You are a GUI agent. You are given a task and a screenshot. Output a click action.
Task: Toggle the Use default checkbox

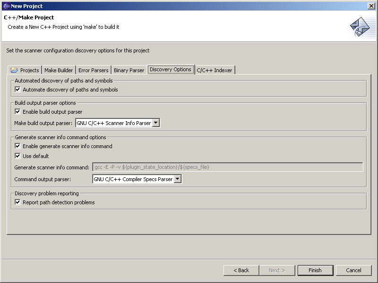[18, 156]
